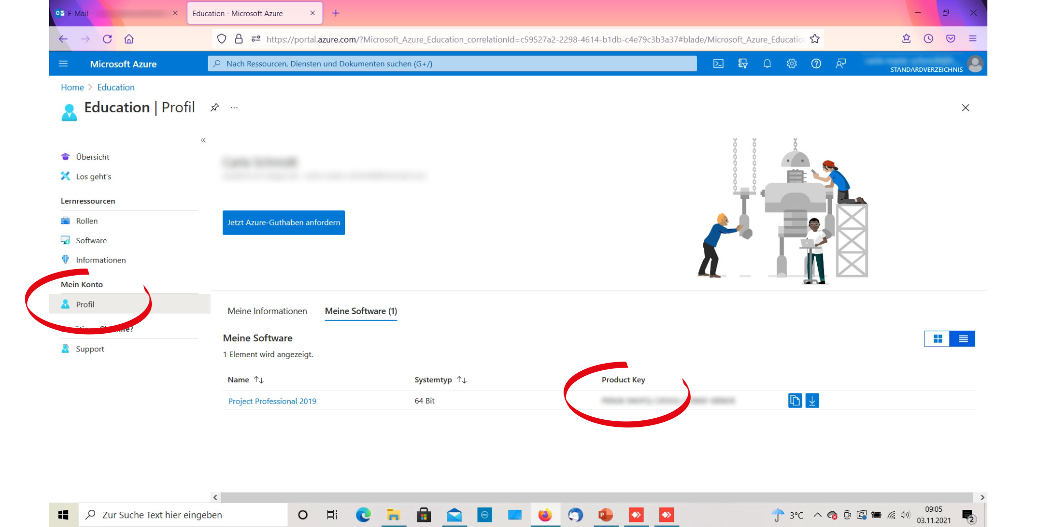The width and height of the screenshot is (1037, 527).
Task: Pin the Education Profil blade
Action: tap(215, 108)
